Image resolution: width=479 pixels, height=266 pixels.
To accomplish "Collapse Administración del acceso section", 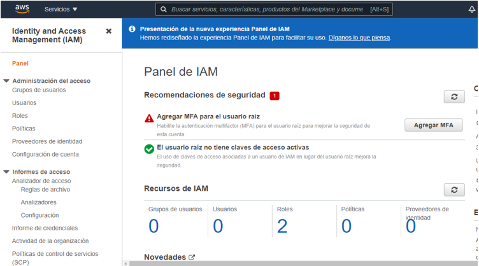I will (x=6, y=81).
